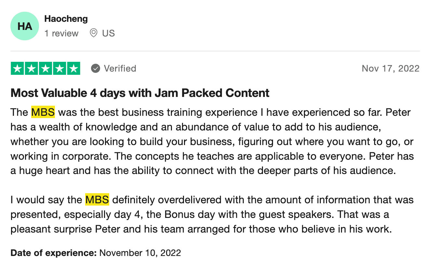
Task: Click the '1 review' count text
Action: click(x=61, y=33)
